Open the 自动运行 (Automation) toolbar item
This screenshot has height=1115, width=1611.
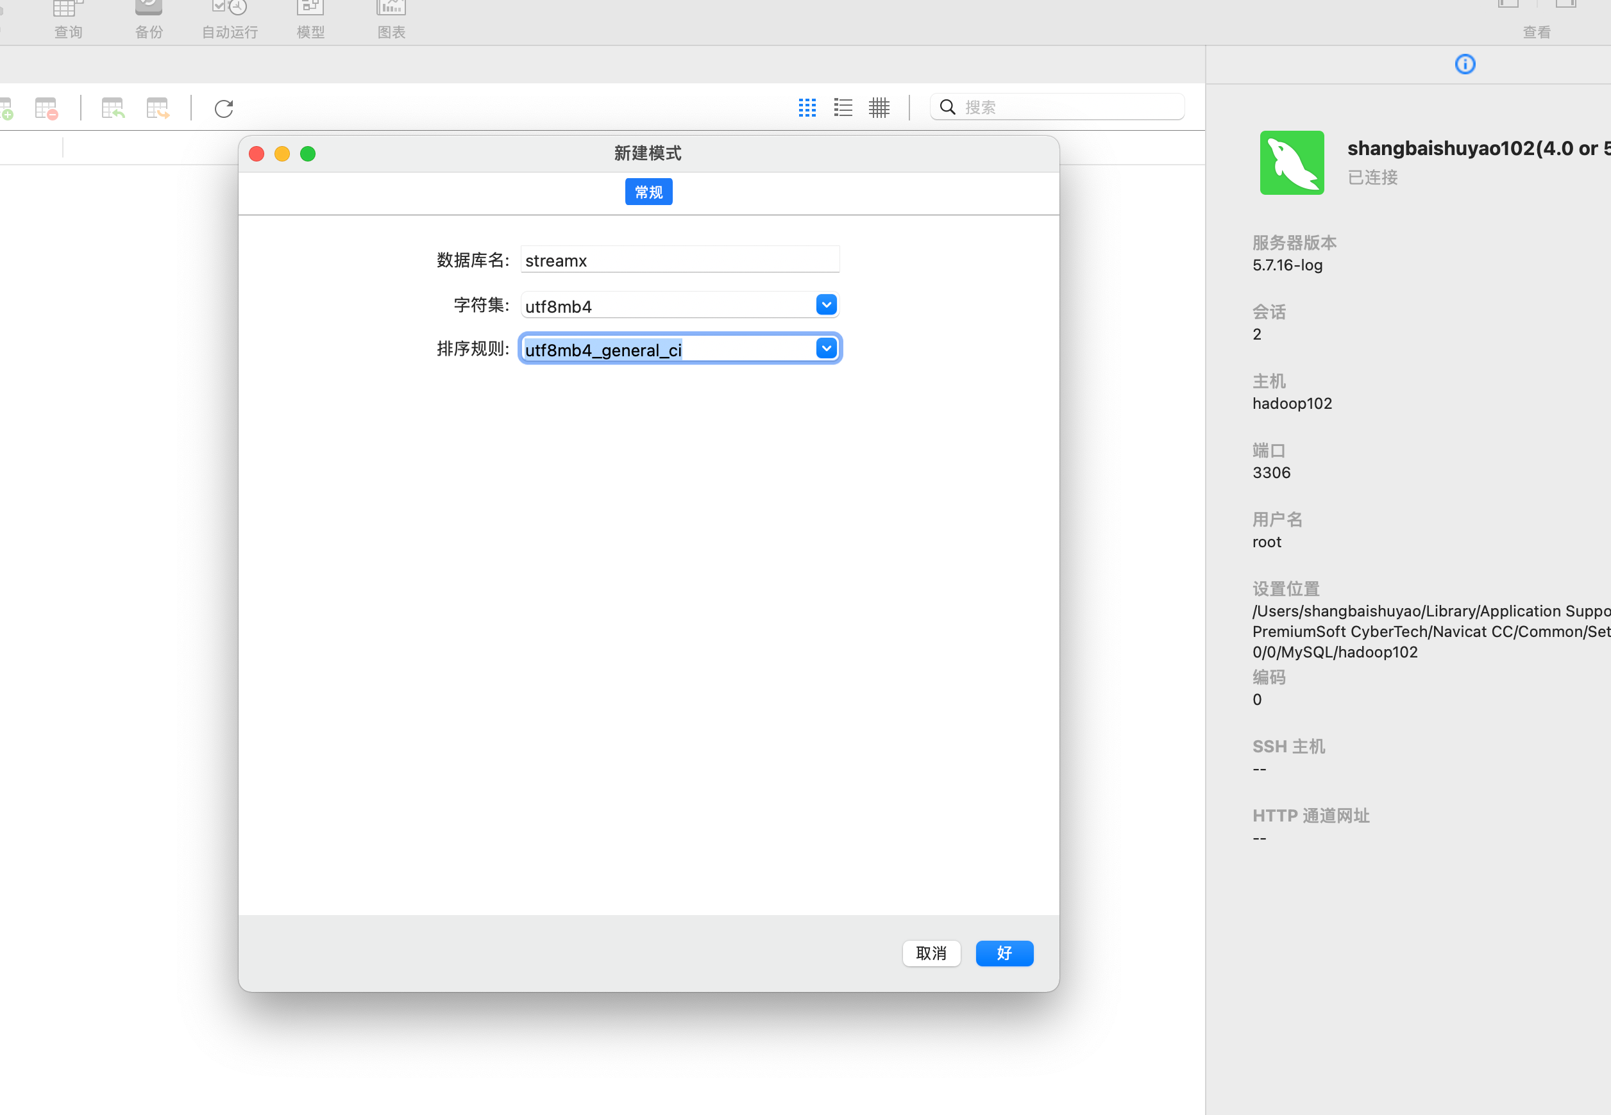(x=230, y=21)
